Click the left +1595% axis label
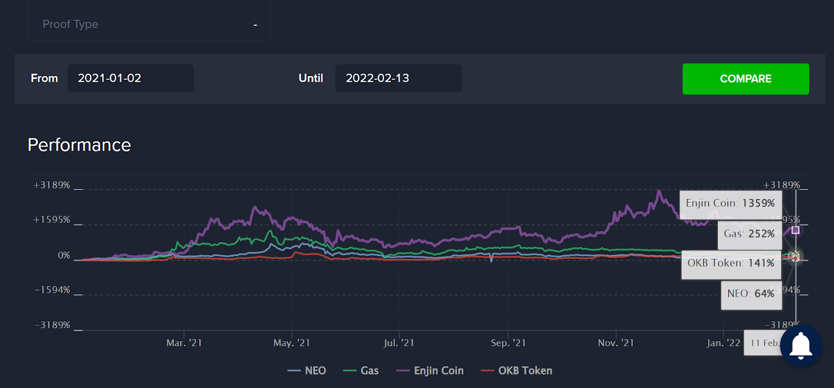834x388 pixels. pyautogui.click(x=52, y=220)
